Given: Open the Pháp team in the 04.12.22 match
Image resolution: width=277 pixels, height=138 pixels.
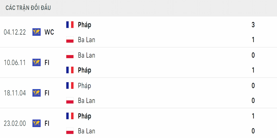Looking at the screenshot, I should (84, 25).
